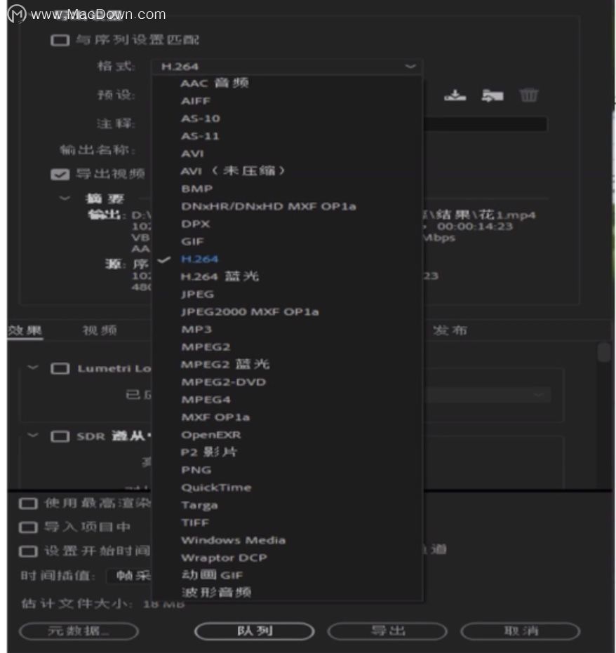Check 设置开始时间 option
Screen dimensions: 616x653
[28, 551]
